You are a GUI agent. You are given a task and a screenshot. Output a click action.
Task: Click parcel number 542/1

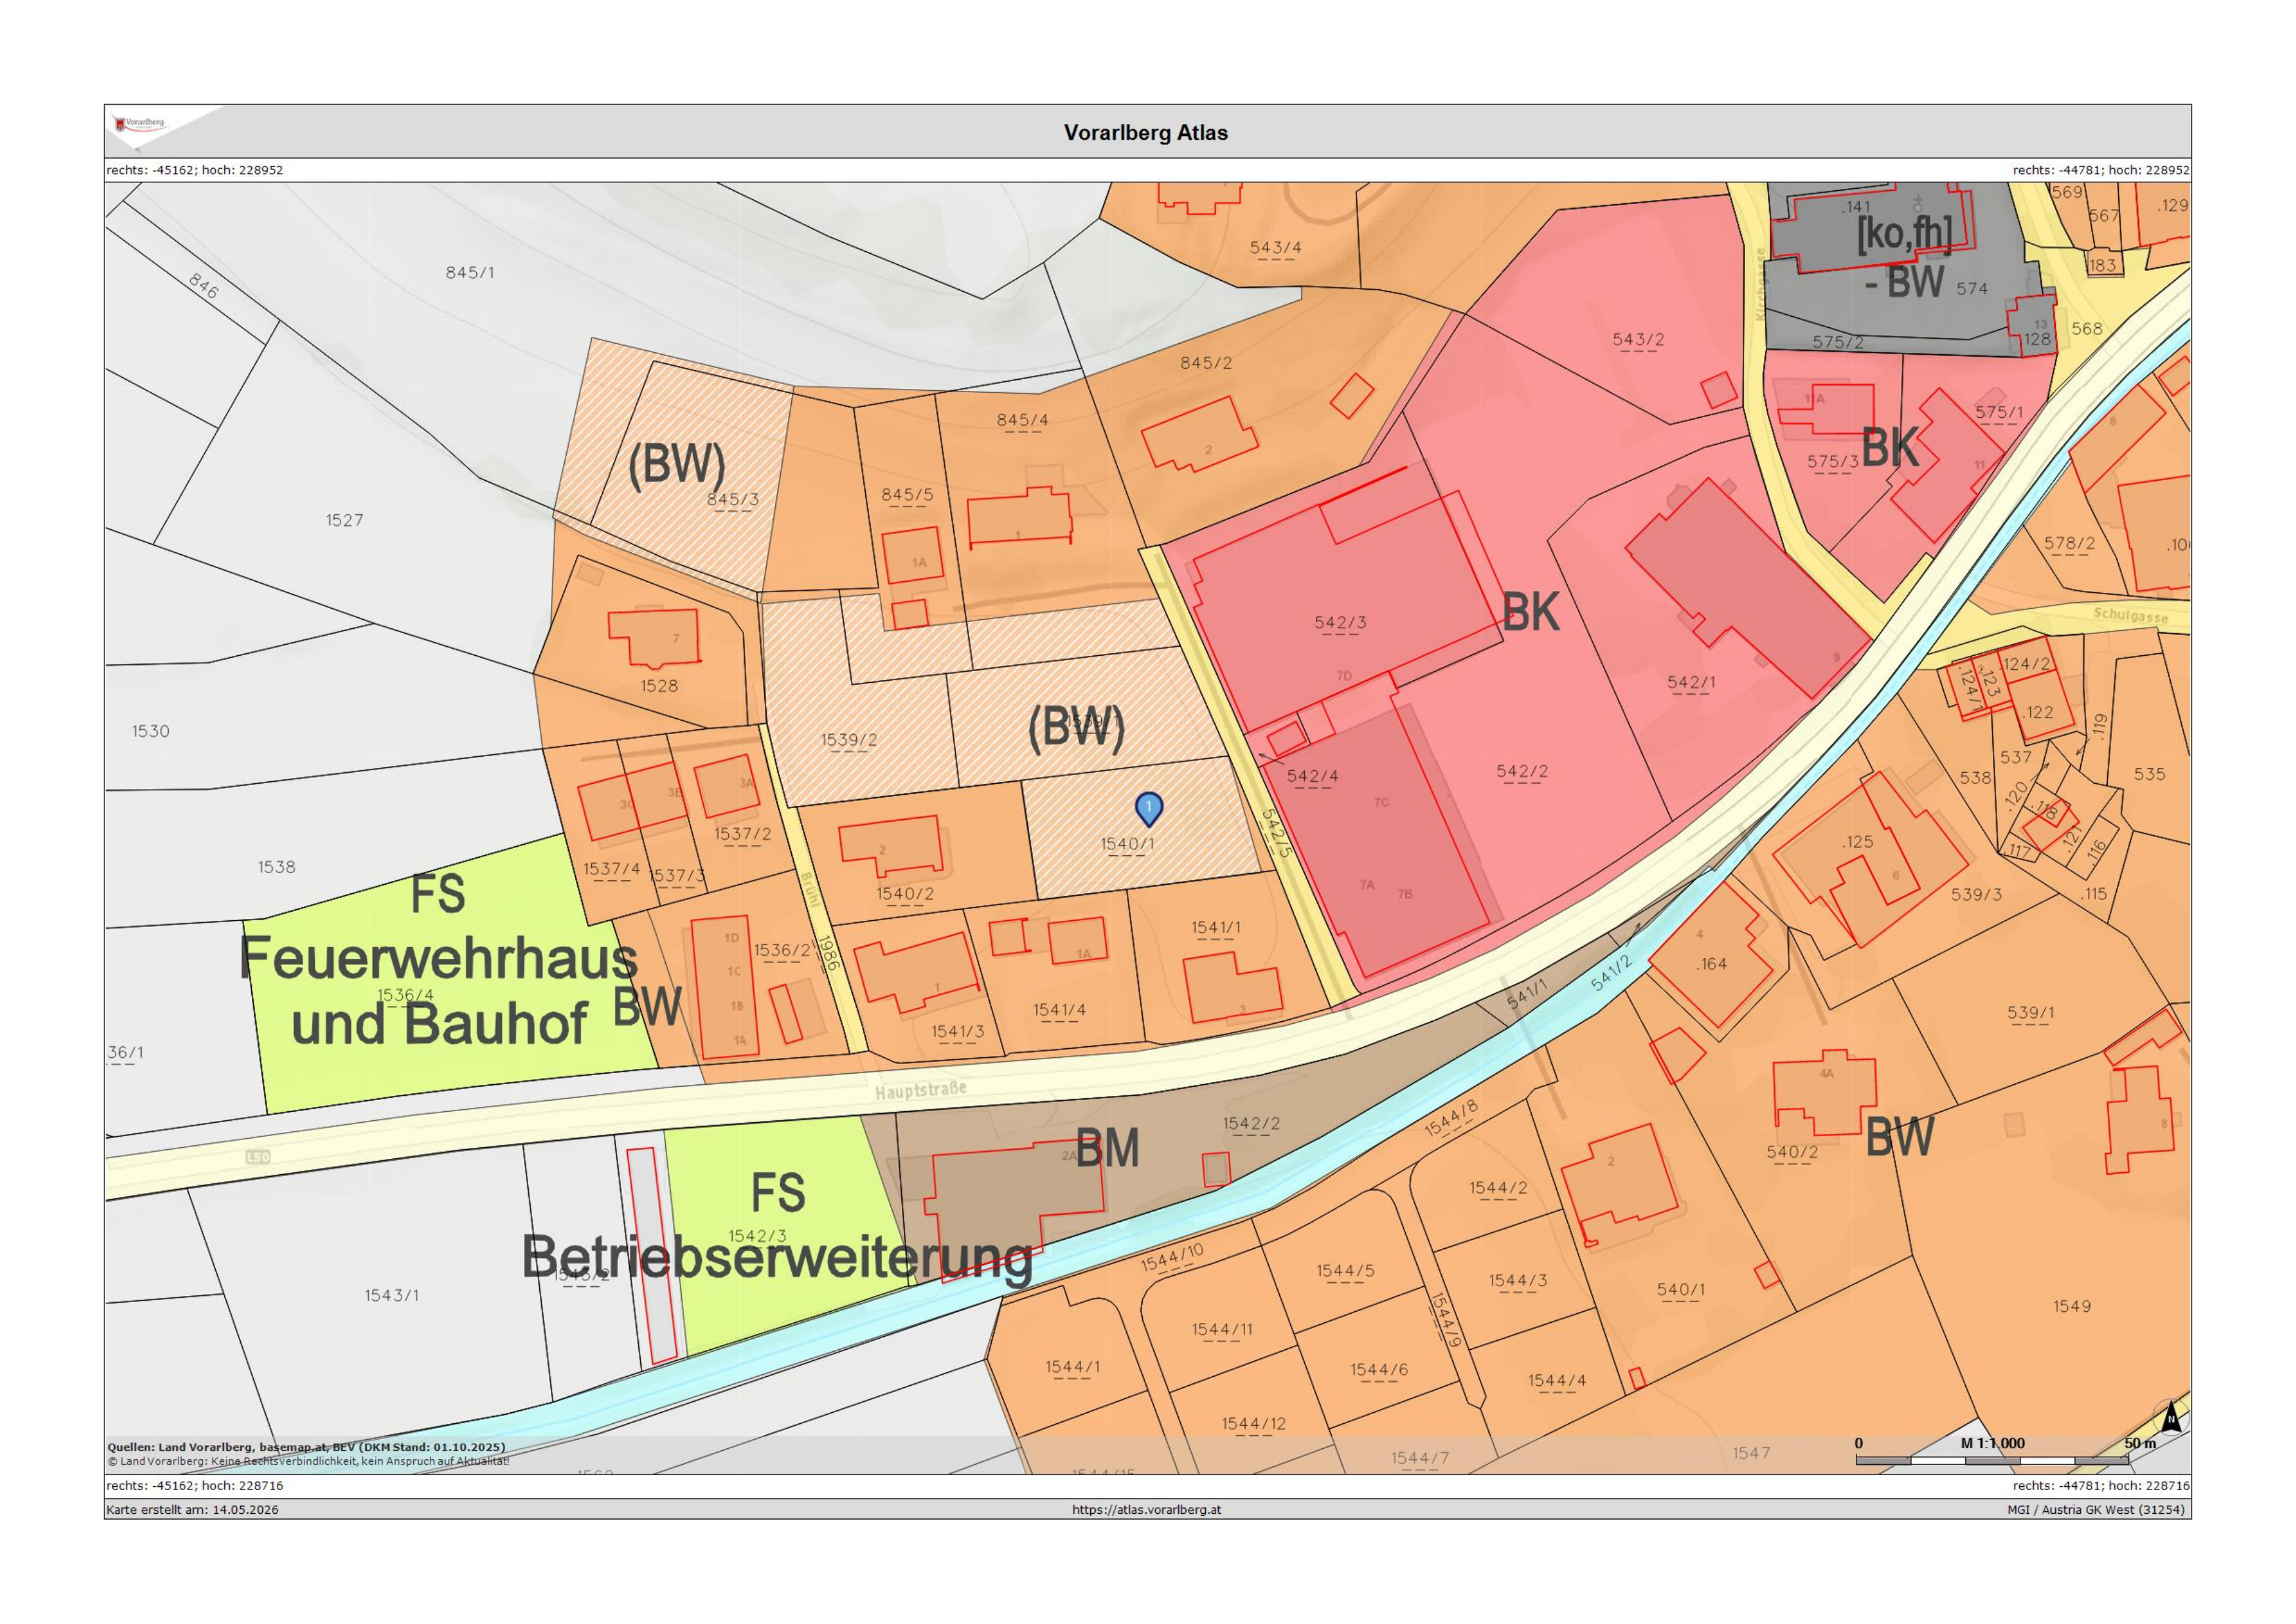coord(1691,682)
